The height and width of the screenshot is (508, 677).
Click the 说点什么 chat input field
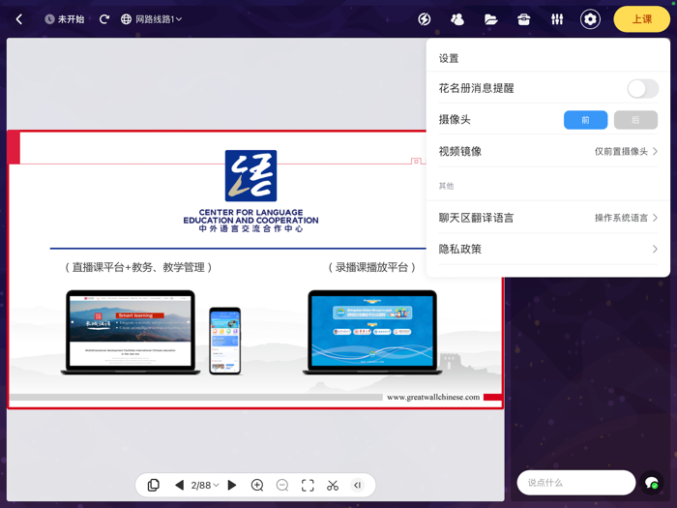pos(576,483)
